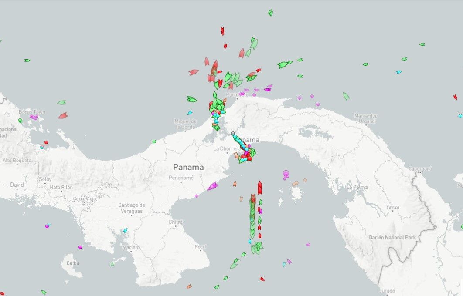This screenshot has height=296, width=463.
Task: Select the orange ship at the bottom of the map
Action: coord(189,286)
